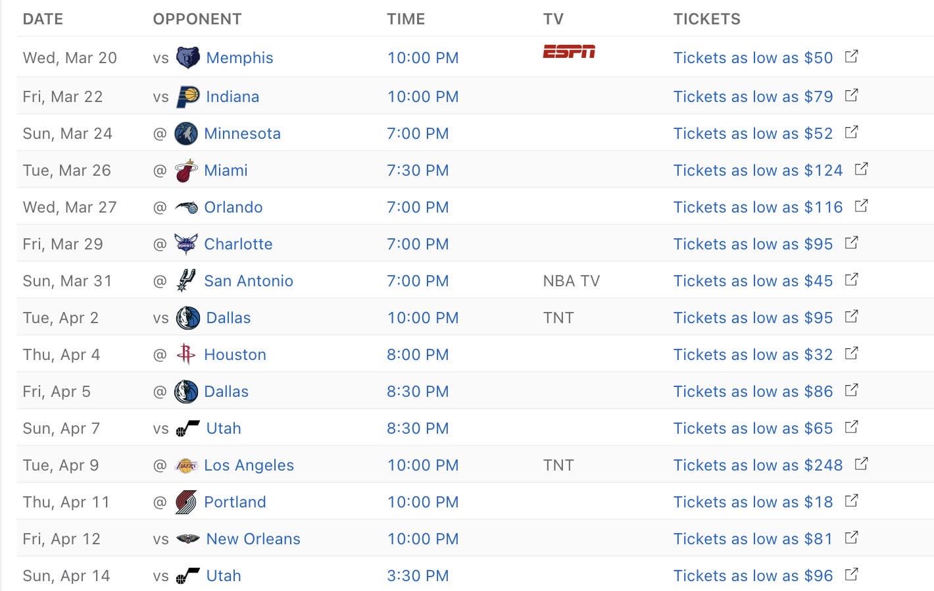934x591 pixels.
Task: Click the Los Angeles Lakers logo
Action: click(185, 465)
